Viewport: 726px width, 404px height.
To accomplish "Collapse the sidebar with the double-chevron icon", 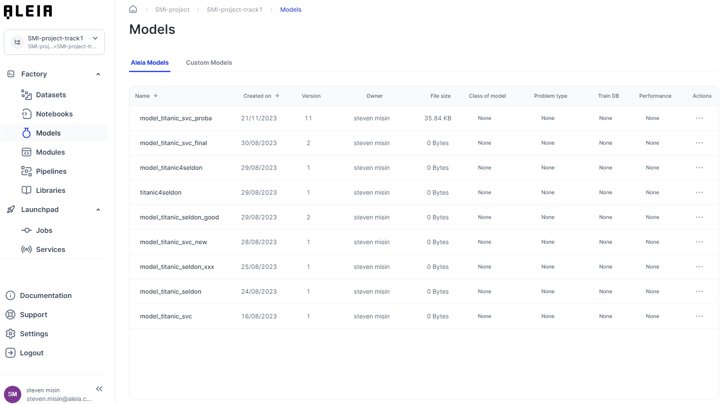I will (x=99, y=389).
